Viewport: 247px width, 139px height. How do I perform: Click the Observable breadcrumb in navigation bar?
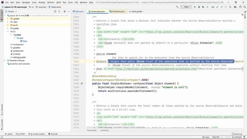(55, 7)
